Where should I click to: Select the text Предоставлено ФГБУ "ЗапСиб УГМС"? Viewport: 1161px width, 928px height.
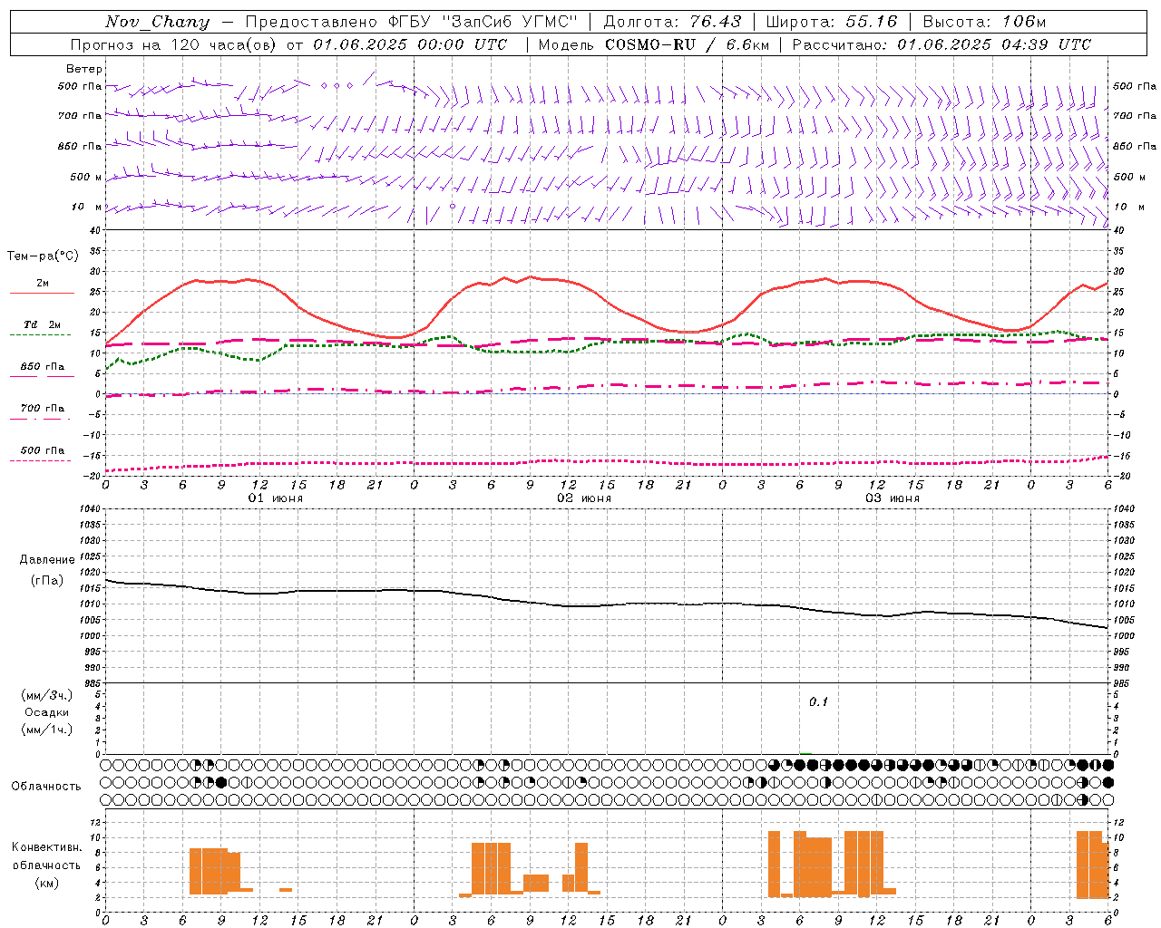(x=412, y=22)
